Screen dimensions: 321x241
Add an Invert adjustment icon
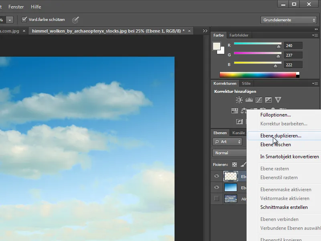[239, 122]
